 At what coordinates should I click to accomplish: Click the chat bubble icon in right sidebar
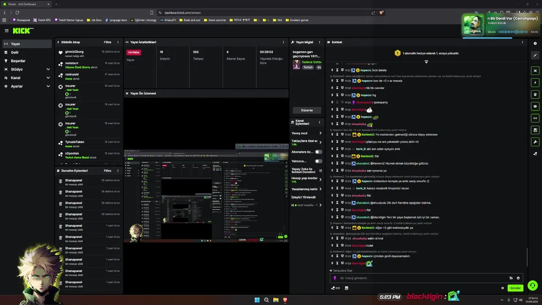[x=535, y=106]
